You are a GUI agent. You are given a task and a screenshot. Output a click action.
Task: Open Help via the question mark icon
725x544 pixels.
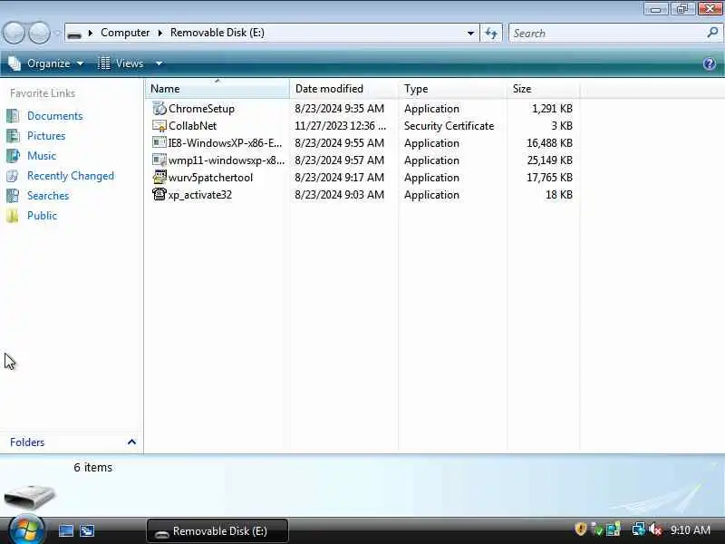tap(710, 63)
